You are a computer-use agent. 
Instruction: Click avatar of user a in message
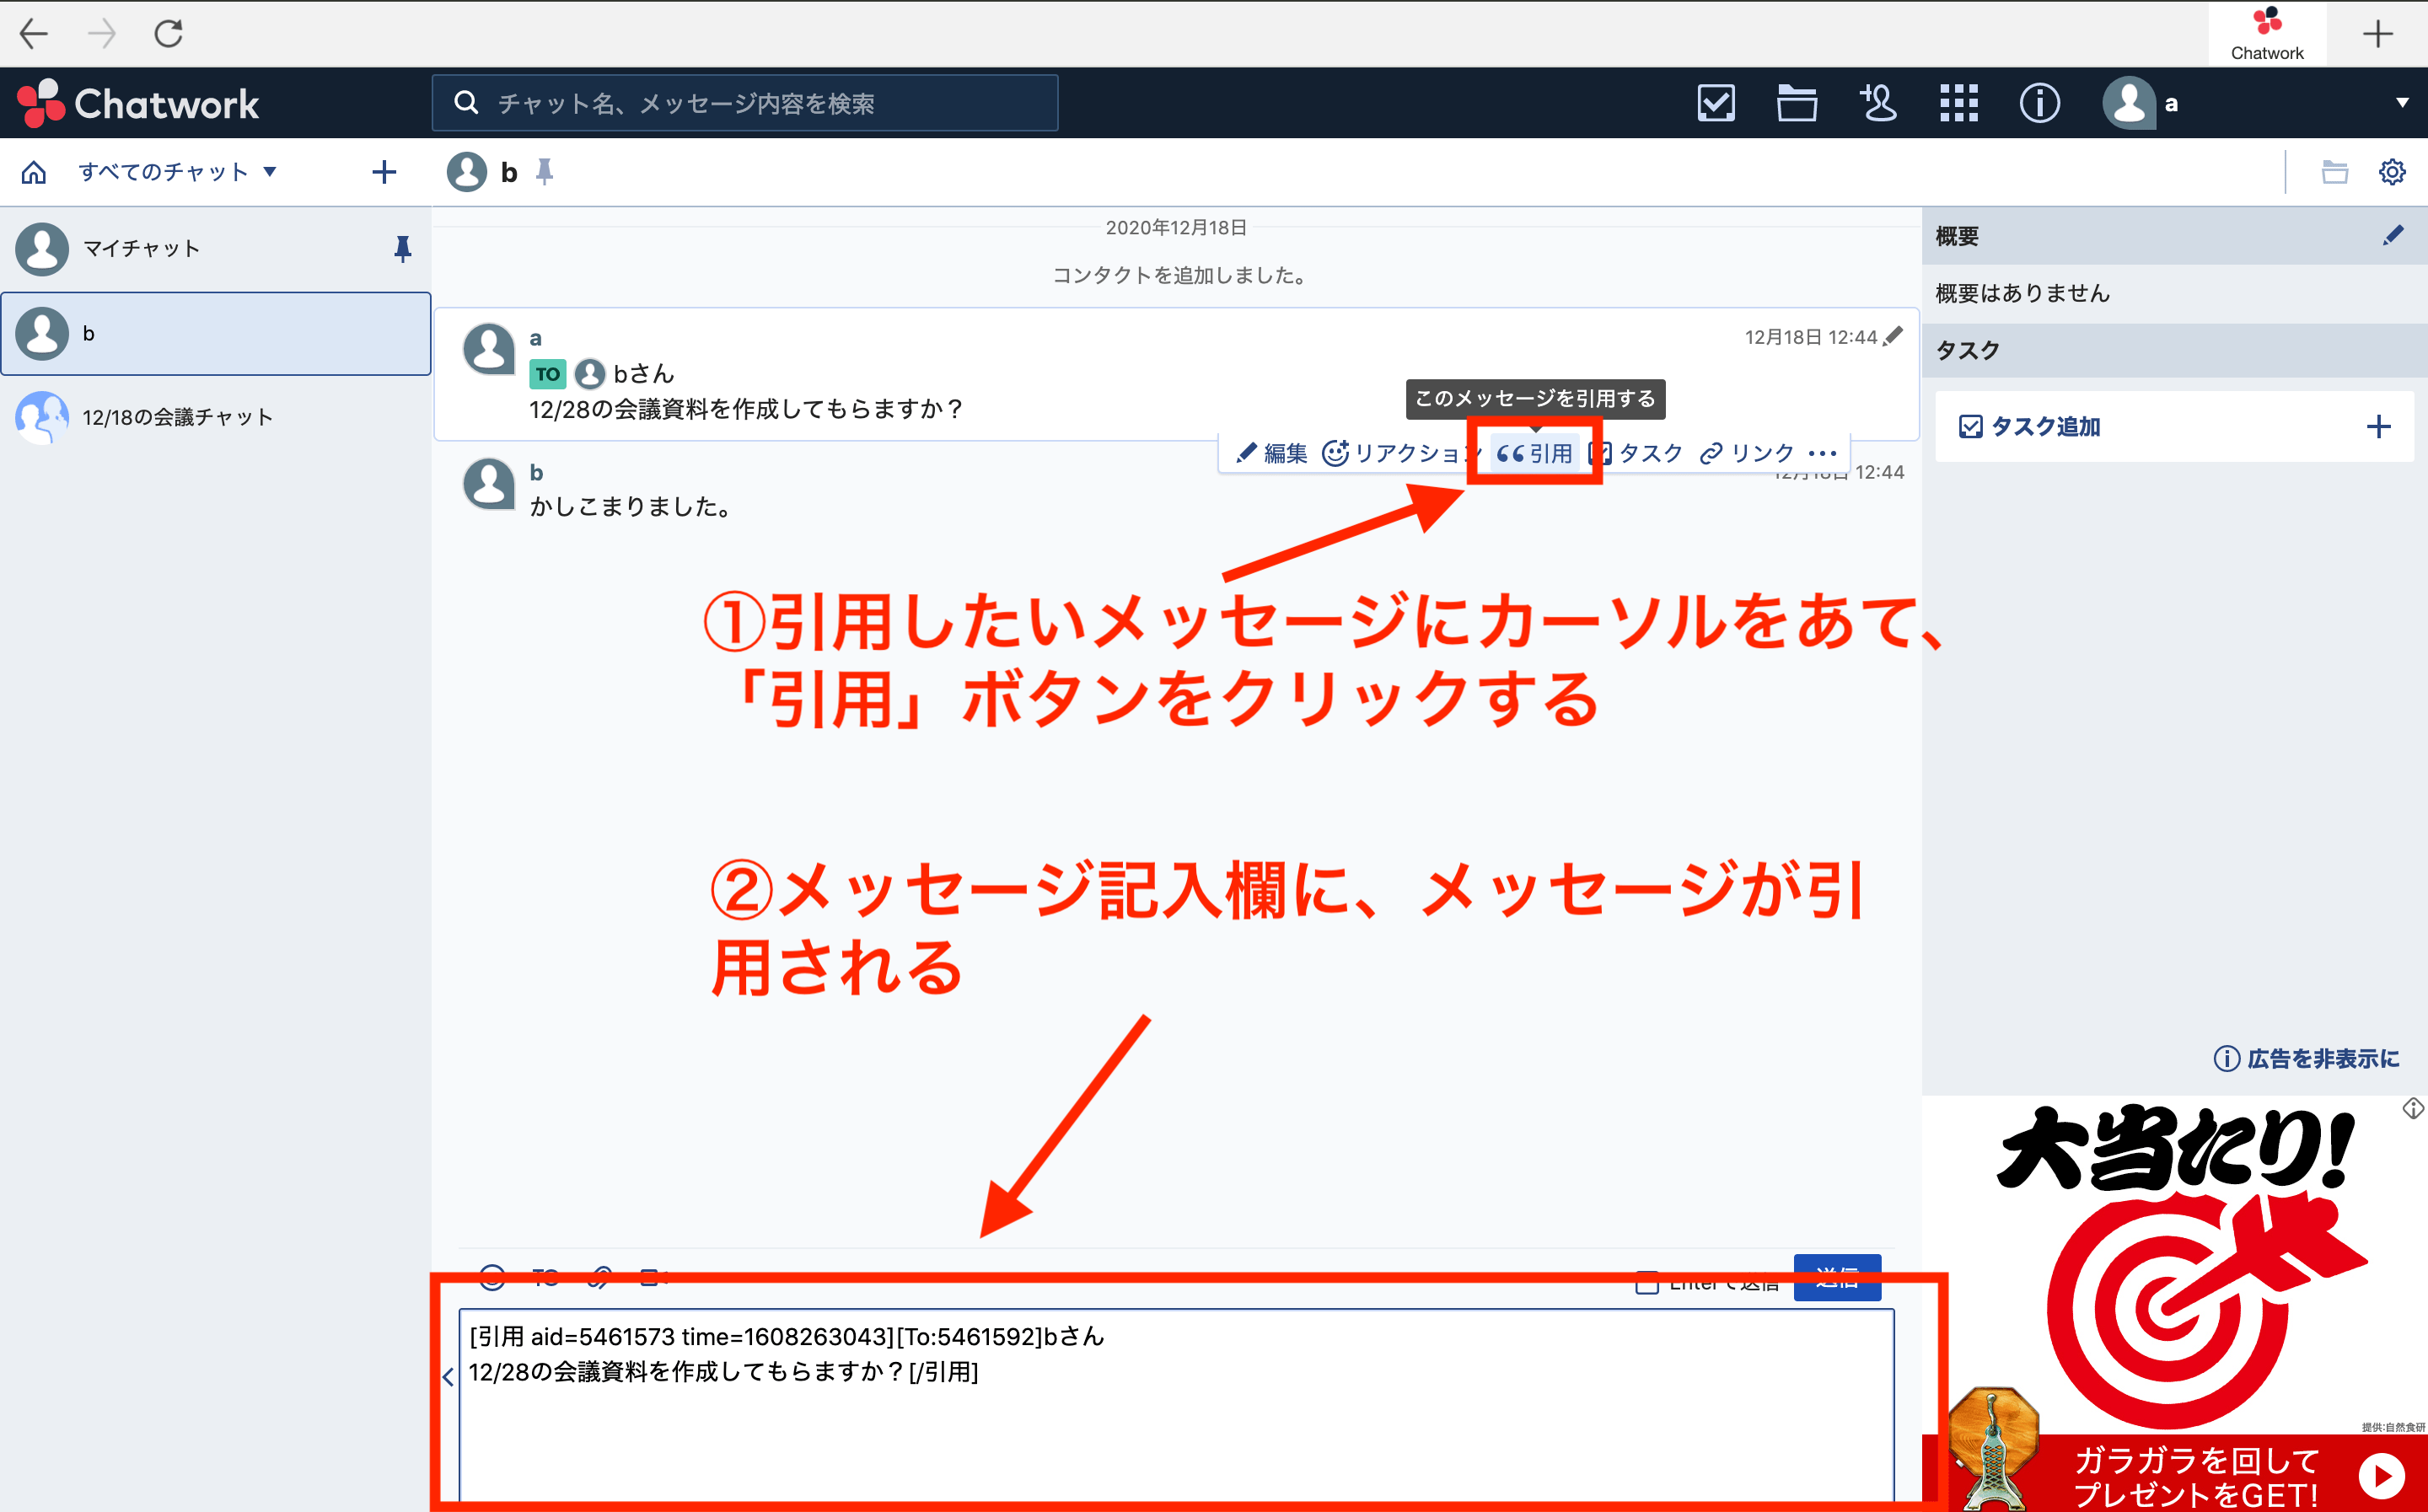tap(489, 350)
